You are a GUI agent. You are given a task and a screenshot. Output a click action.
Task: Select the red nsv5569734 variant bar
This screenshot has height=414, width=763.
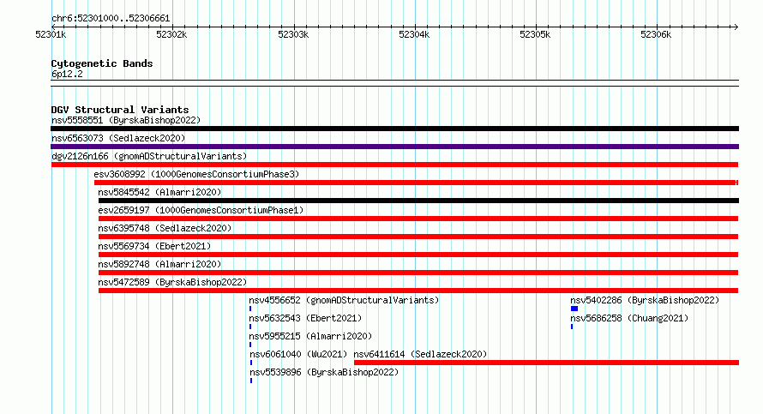point(418,255)
